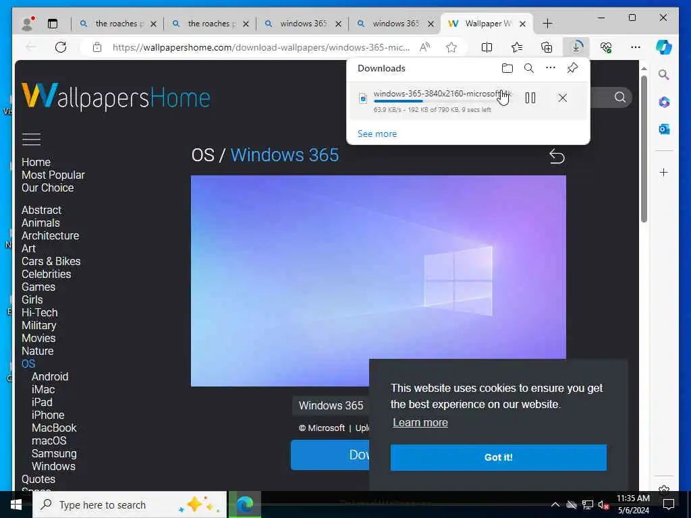Toggle the Downloads toolbar icon
The image size is (691, 518).
coord(576,47)
